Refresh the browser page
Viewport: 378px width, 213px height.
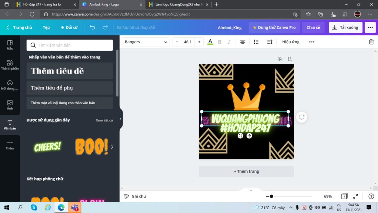click(x=32, y=14)
